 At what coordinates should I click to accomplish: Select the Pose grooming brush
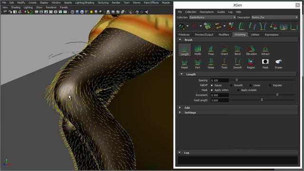click(211, 50)
